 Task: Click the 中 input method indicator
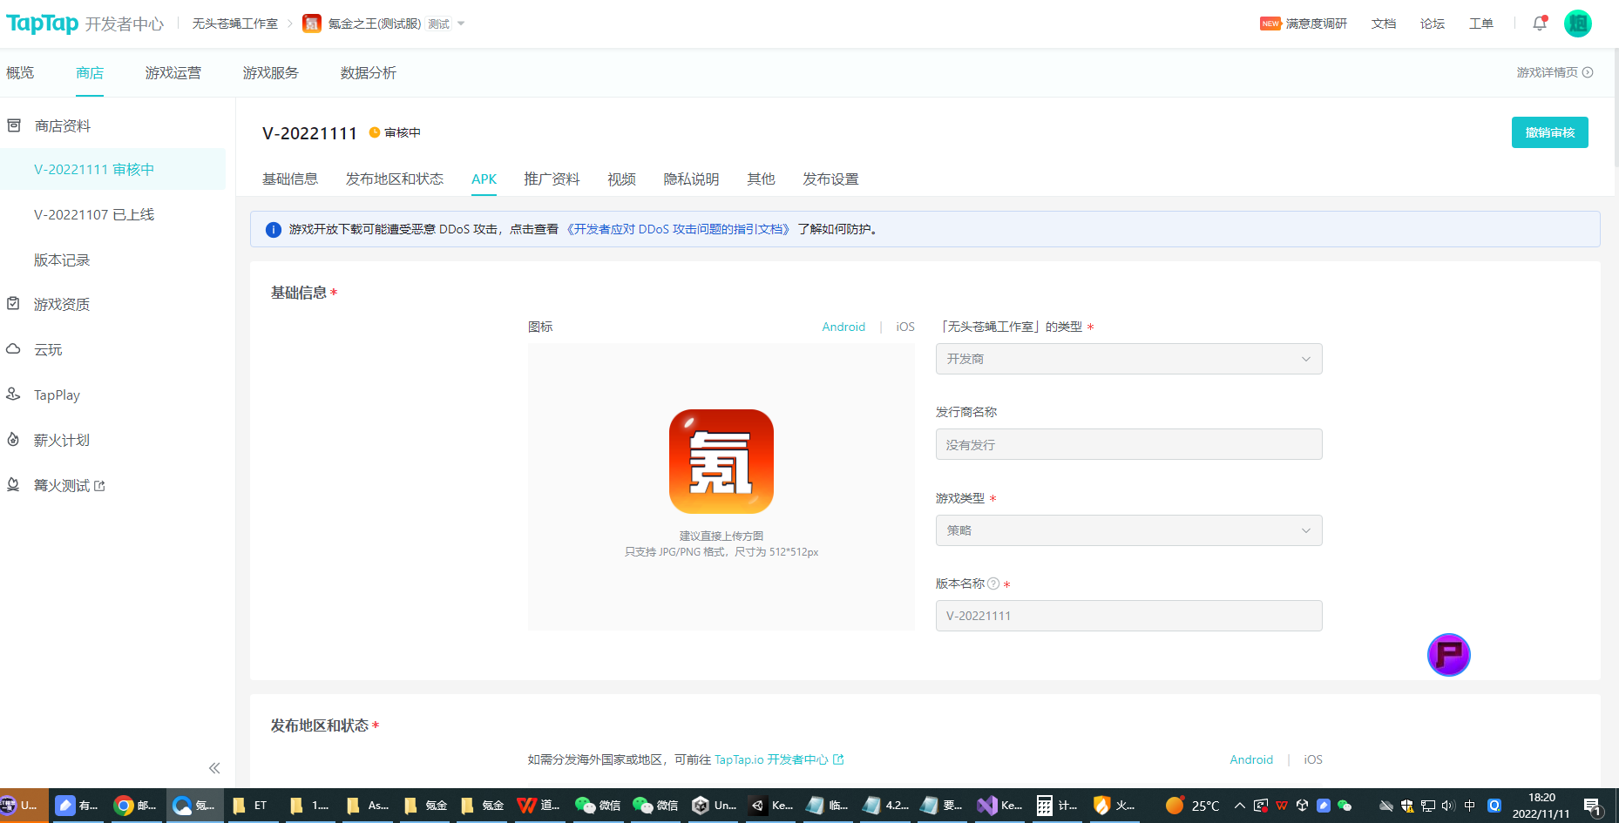[x=1470, y=806]
